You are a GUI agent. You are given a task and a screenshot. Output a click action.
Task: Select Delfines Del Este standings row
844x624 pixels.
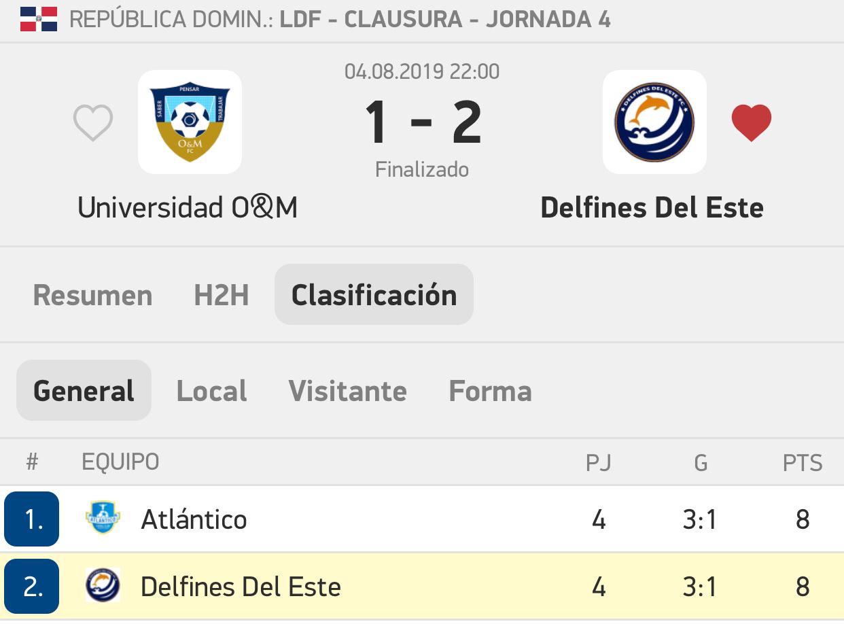pyautogui.click(x=421, y=586)
